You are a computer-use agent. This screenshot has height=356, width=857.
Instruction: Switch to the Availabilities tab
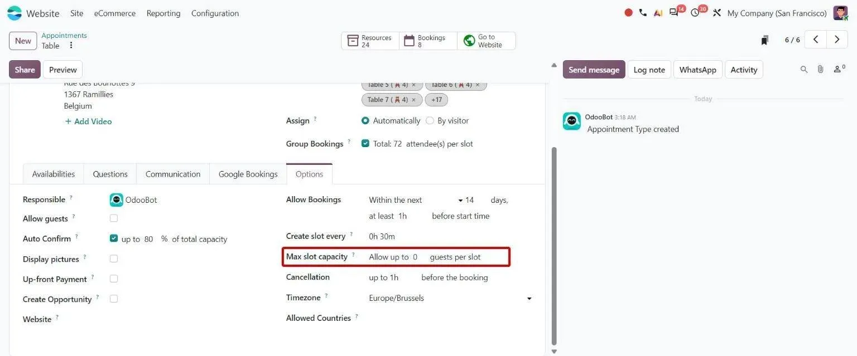click(x=54, y=174)
